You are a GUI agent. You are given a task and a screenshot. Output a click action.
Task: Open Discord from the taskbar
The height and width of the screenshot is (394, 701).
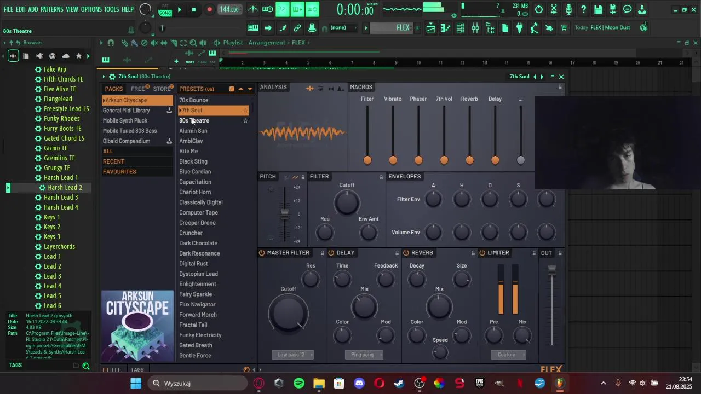coord(359,383)
